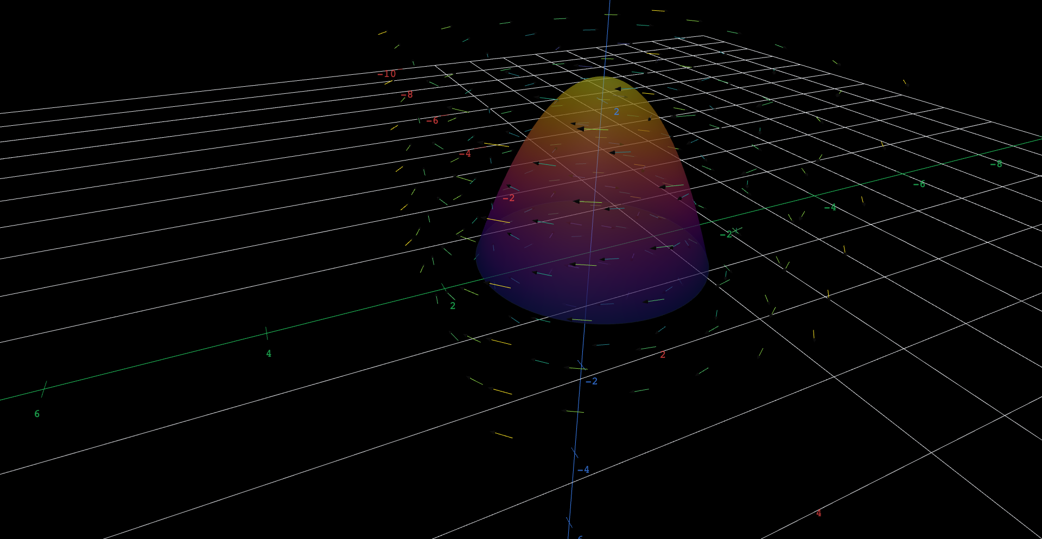1042x539 pixels.
Task: Click the red axis label -2
Action: click(x=509, y=198)
